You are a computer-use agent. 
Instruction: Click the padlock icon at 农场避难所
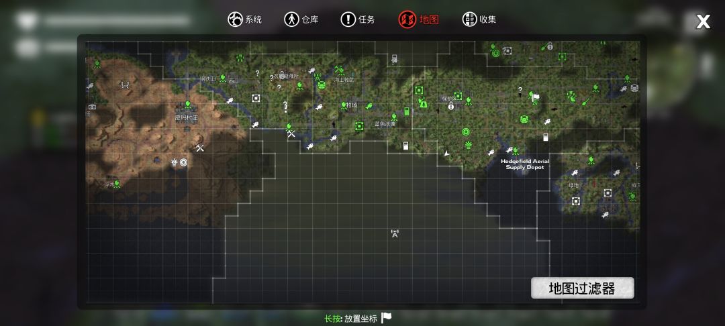click(x=281, y=75)
